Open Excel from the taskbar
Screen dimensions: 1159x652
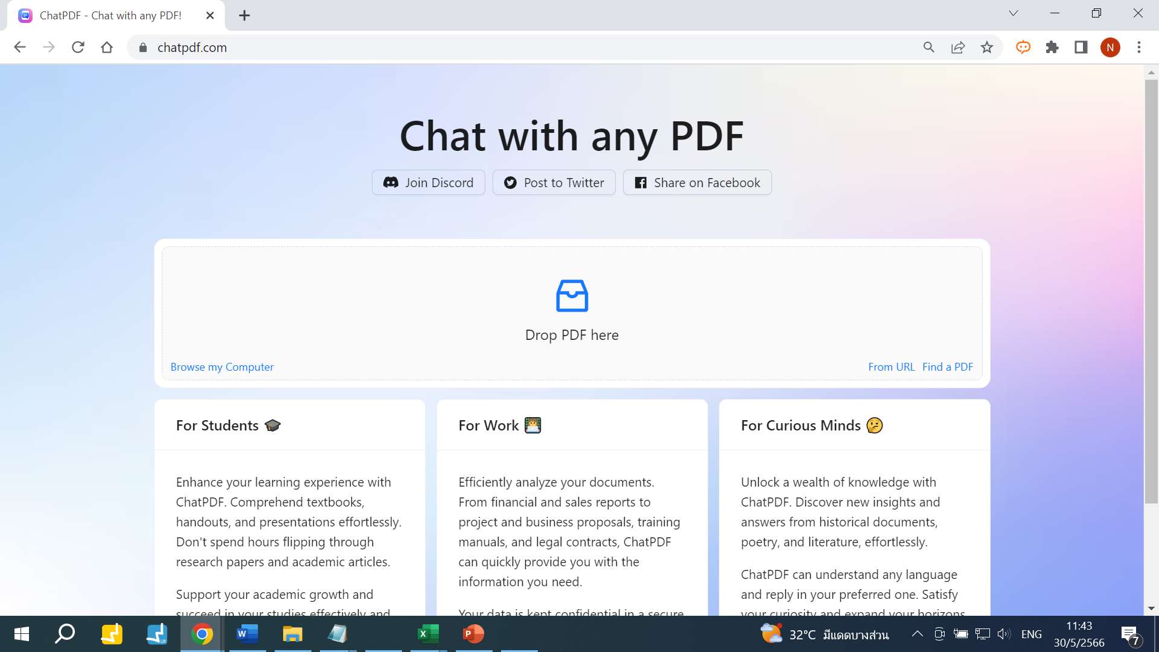tap(428, 634)
